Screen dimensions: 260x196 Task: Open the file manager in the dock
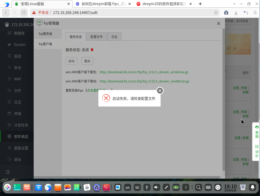click(39, 187)
